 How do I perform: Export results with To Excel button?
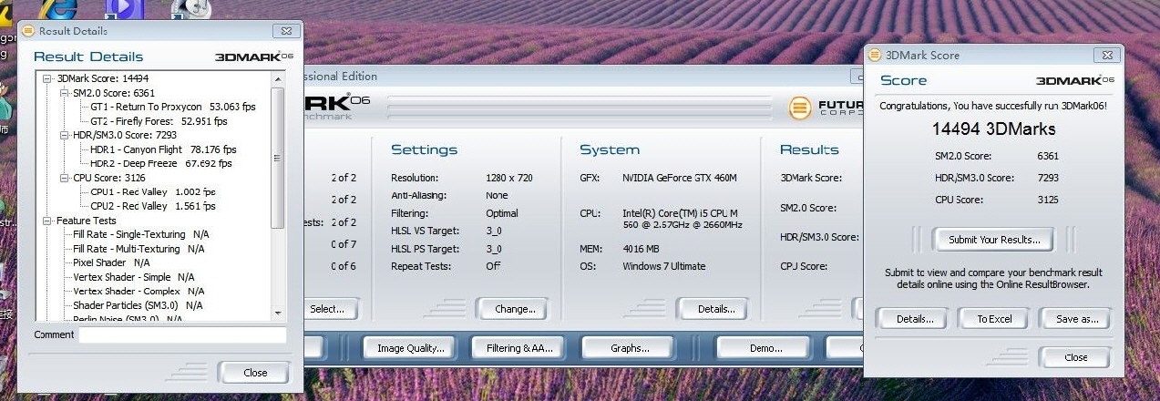tap(994, 319)
